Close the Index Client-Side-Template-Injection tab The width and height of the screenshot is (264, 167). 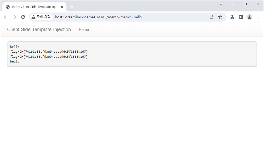point(62,7)
